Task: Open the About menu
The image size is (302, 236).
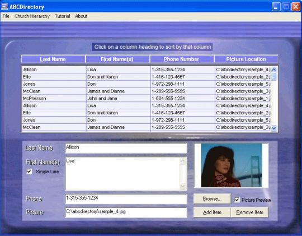Action: (x=81, y=16)
